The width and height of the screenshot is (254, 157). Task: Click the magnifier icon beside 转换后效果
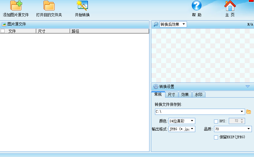tap(156, 24)
